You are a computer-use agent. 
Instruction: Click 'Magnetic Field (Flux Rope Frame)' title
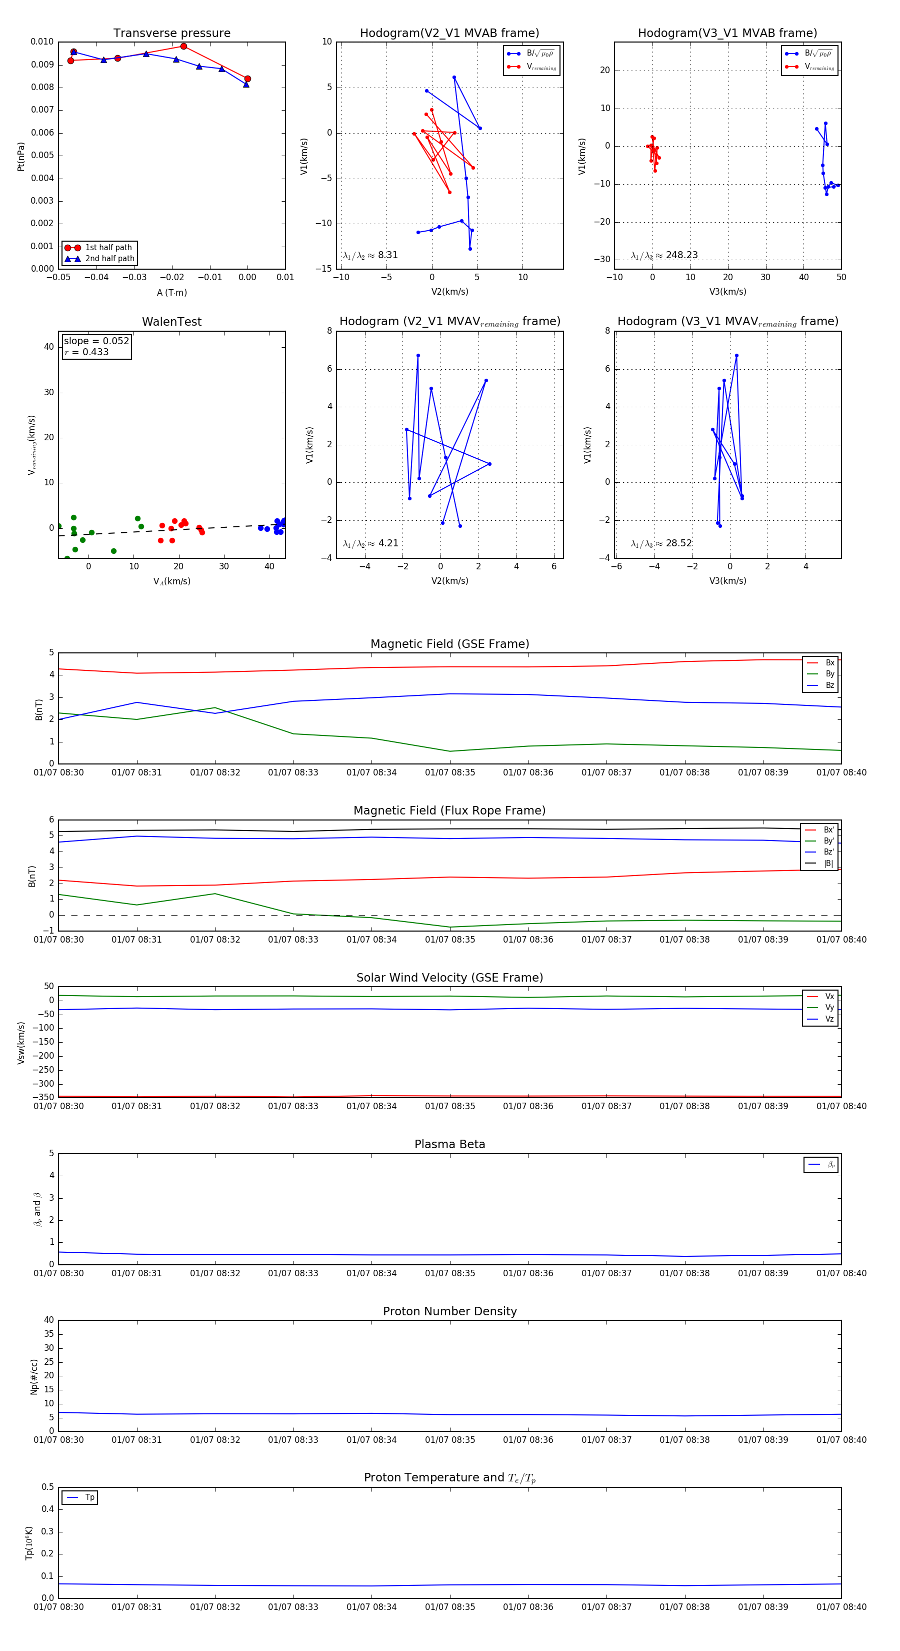tap(449, 811)
